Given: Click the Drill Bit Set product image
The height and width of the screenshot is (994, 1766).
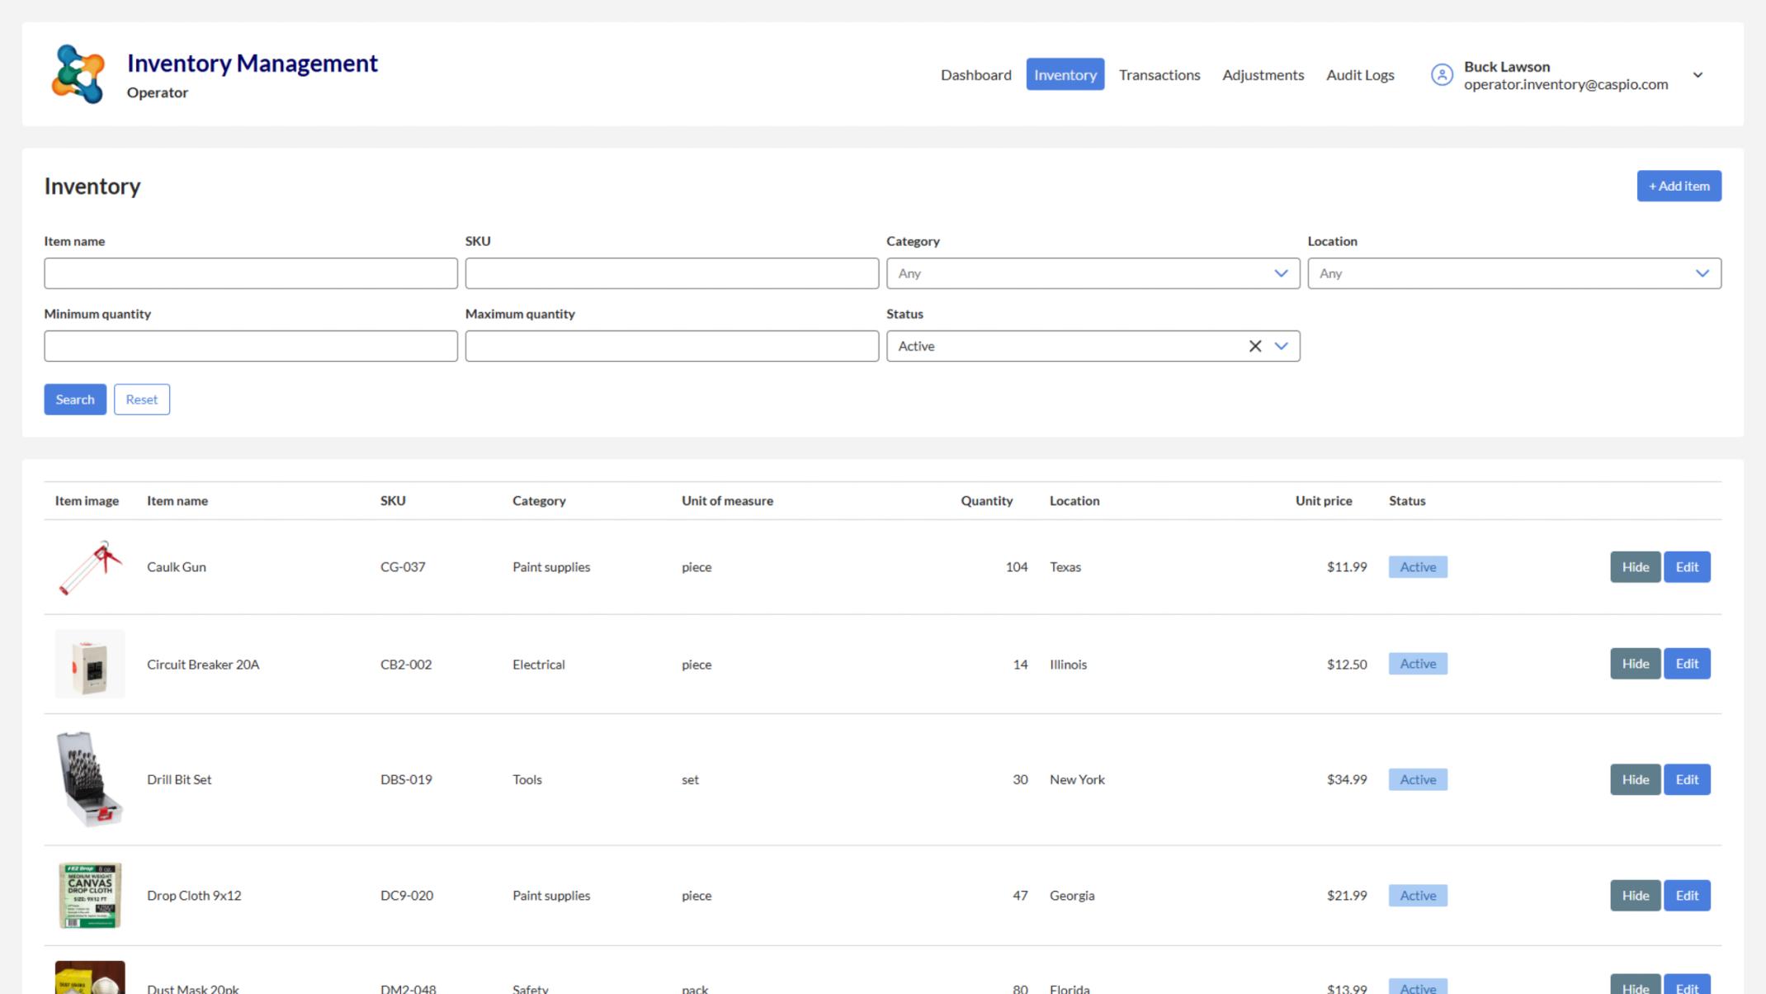Looking at the screenshot, I should tap(88, 779).
